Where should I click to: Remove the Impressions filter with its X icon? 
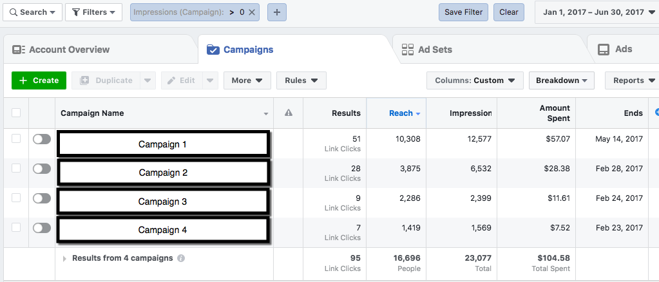tap(252, 12)
